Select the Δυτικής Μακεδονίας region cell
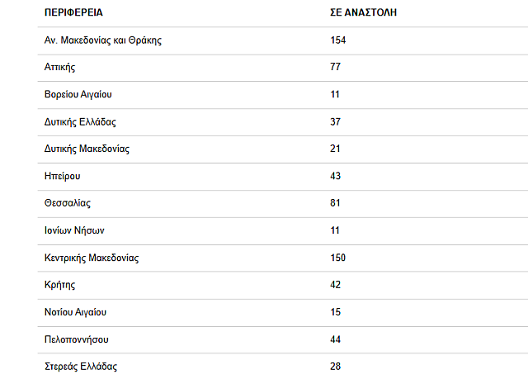Screen dimensions: 528x379 [87, 149]
